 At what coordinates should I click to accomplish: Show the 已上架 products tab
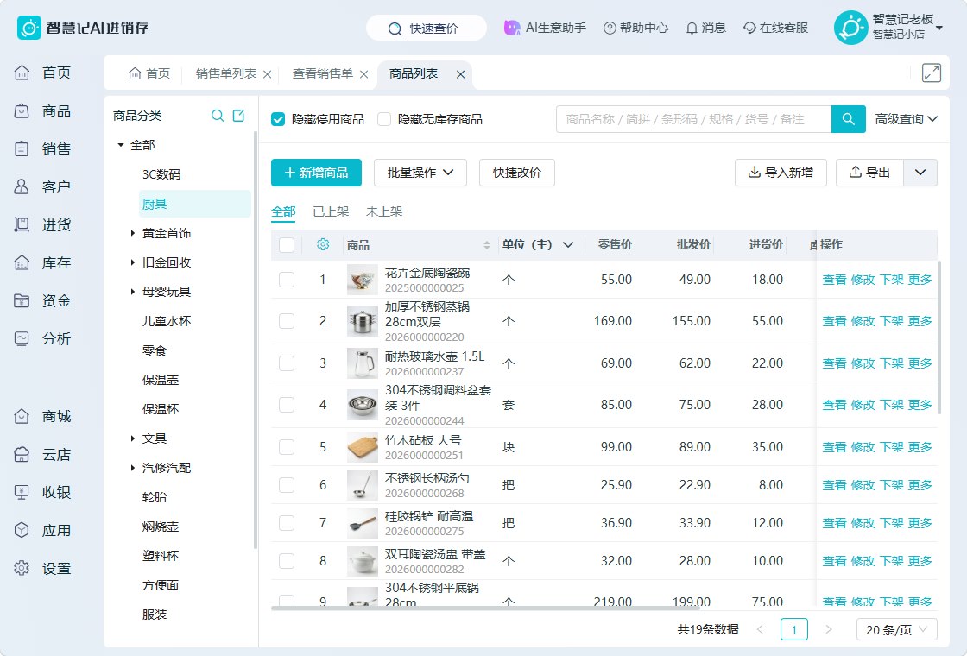[x=331, y=211]
